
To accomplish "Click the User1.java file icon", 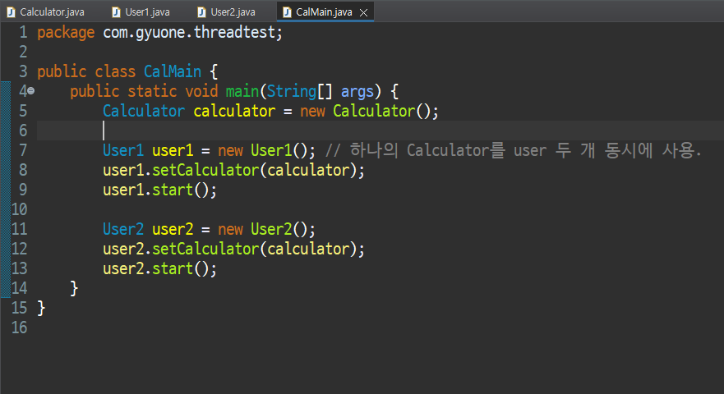I will (x=116, y=12).
